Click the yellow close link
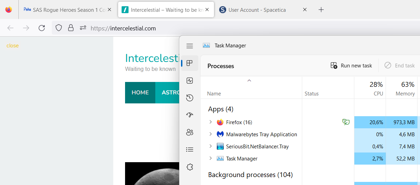The height and width of the screenshot is (185, 420). (x=13, y=46)
